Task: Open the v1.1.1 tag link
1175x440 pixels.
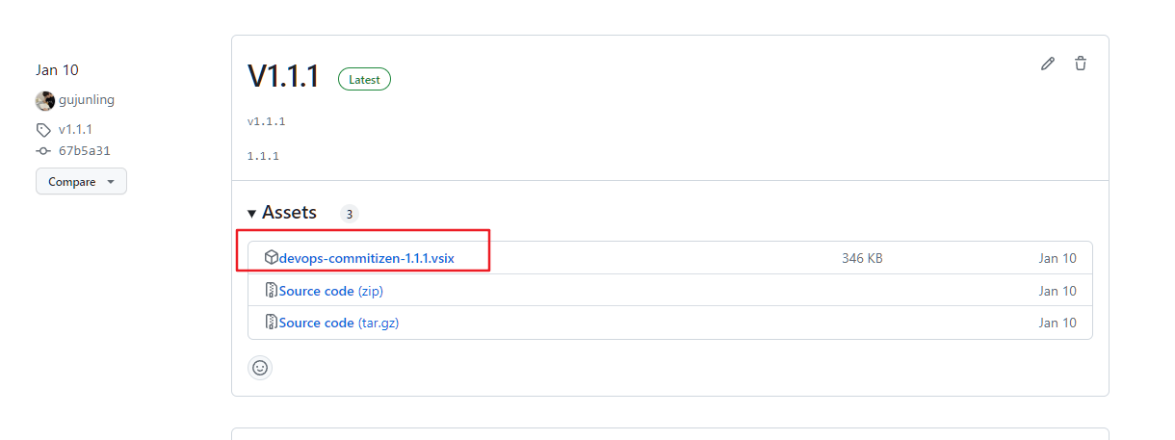Action: [75, 130]
